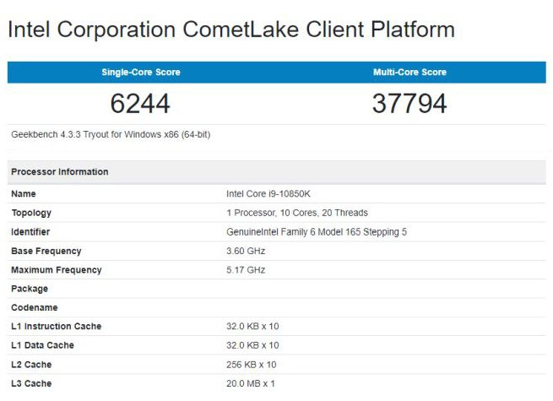Click the L2 Cache label
Screen dimensions: 553x401
pos(31,365)
